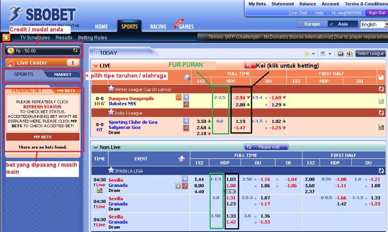Open statistics chart for Daugava Daugavpils row
Screen dimensions: 388x232
381,101
